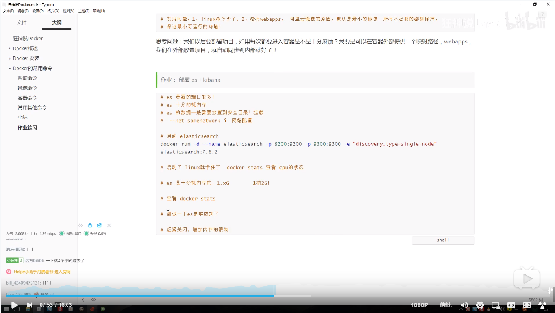Image resolution: width=555 pixels, height=313 pixels.
Task: Open the 段落(P) menu
Action: 38,11
